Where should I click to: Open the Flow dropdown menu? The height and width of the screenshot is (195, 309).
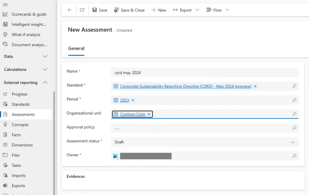click(x=227, y=10)
